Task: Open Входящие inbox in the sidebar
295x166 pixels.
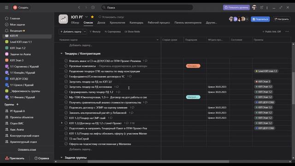Action: click(16, 31)
